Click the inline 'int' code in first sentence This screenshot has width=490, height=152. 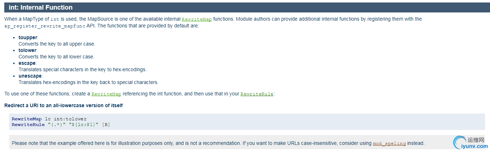pos(55,19)
